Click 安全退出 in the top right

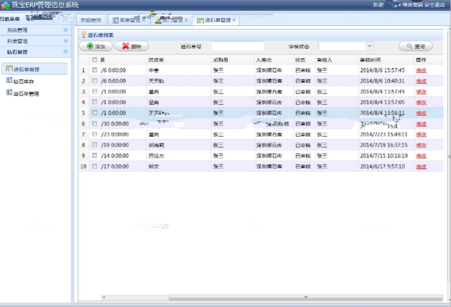(435, 4)
